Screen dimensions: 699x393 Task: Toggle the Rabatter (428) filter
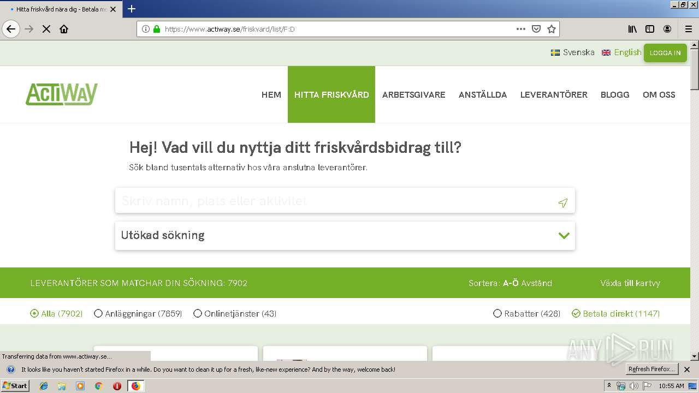(527, 313)
